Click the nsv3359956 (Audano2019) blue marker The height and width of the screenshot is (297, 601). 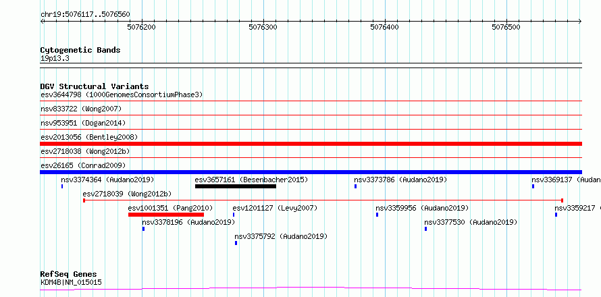[x=377, y=215]
